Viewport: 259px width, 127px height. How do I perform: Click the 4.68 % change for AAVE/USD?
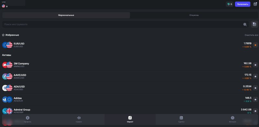(x=247, y=78)
